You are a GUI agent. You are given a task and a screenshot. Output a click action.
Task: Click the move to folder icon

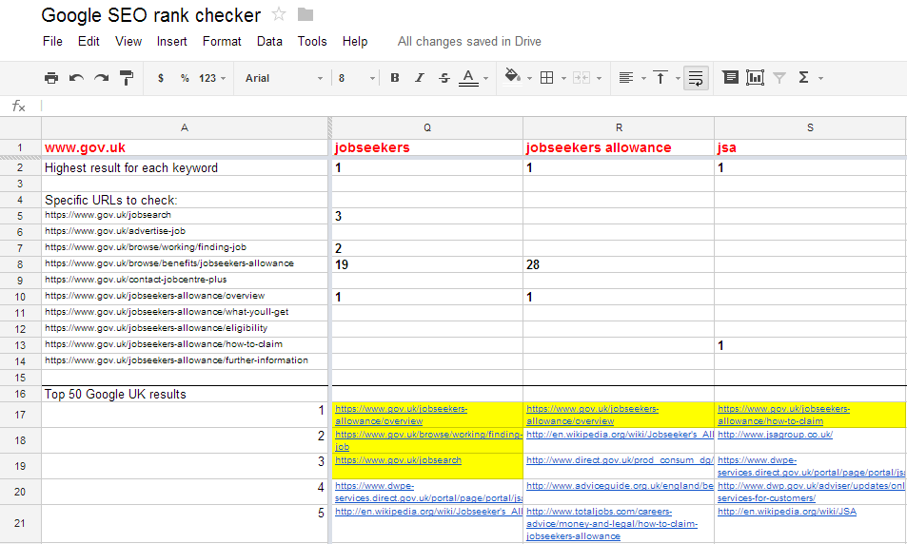tap(306, 14)
